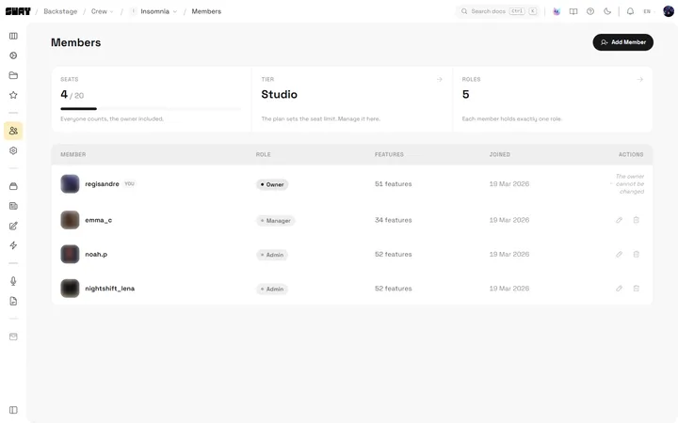Click the seats usage progress bar
Viewport: 678px width, 423px height.
click(x=151, y=109)
